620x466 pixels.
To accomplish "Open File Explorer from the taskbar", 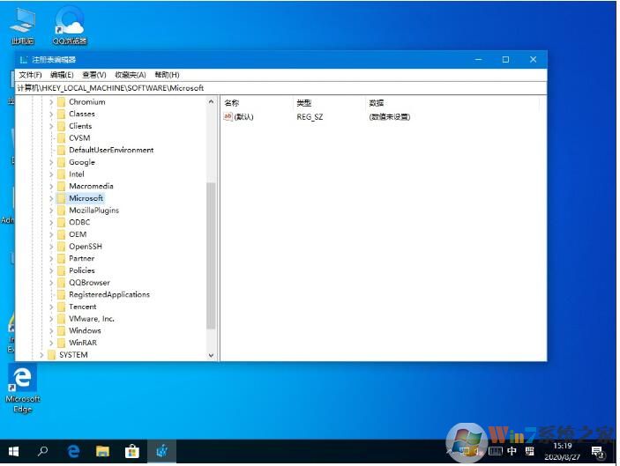I will [x=103, y=451].
